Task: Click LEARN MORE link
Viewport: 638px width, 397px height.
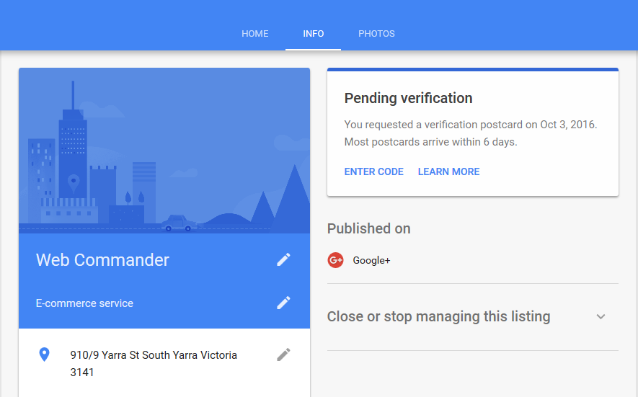Action: click(x=449, y=171)
